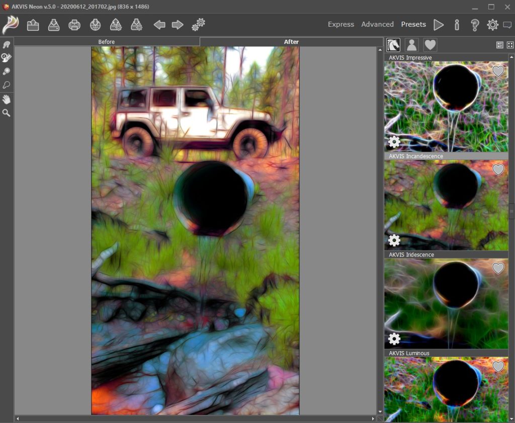Run the image processing

tap(439, 24)
